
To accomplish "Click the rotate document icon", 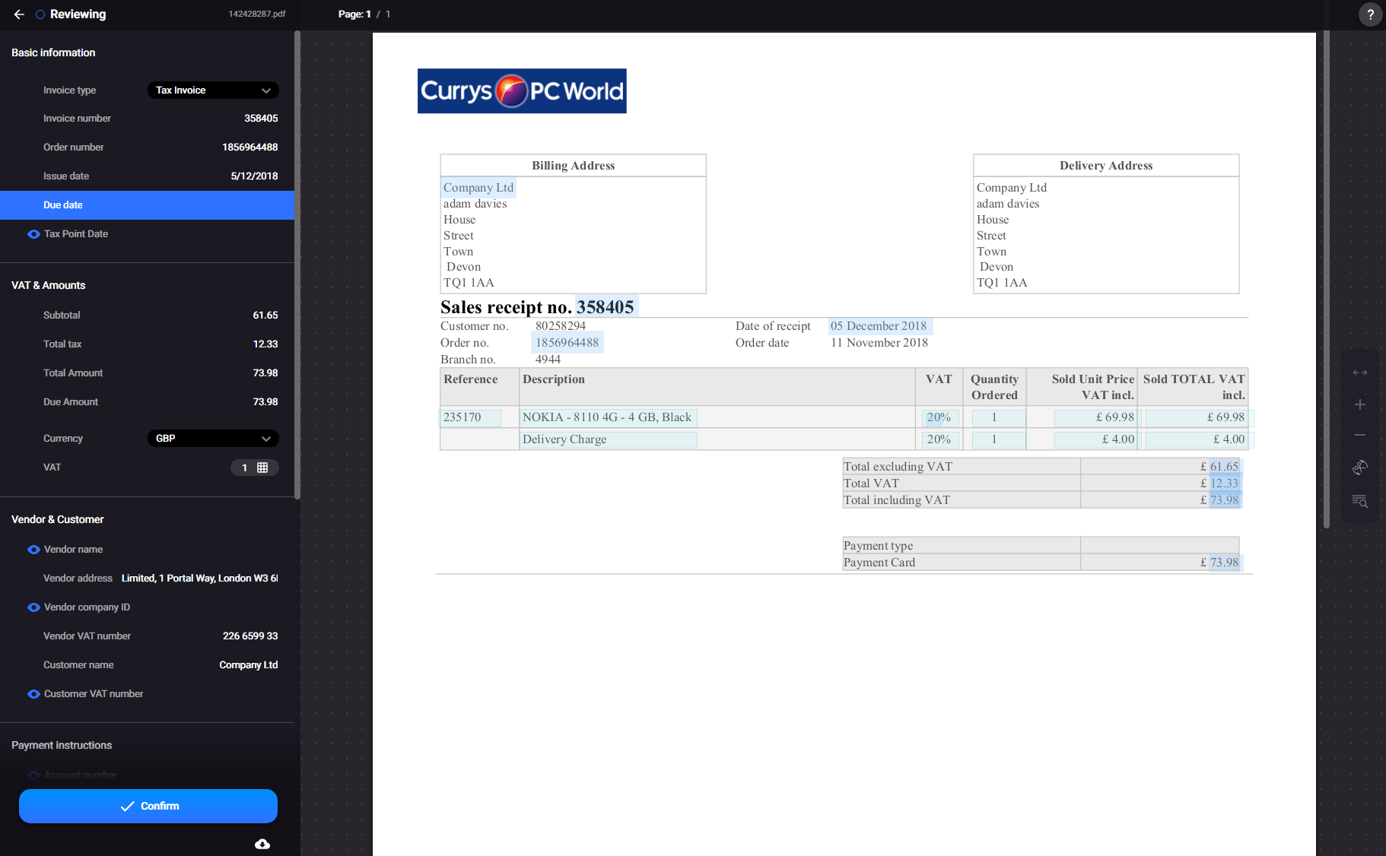I will point(1360,468).
